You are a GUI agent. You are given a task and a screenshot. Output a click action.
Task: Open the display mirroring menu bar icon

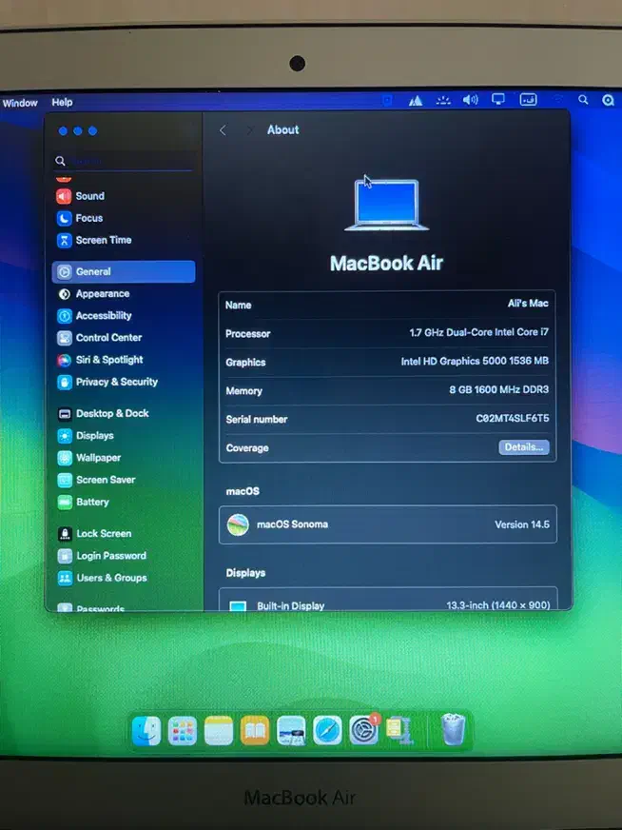point(498,100)
